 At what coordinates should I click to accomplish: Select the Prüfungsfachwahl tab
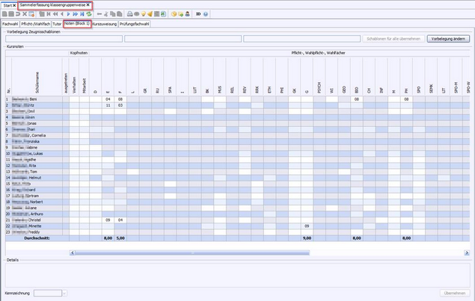[x=135, y=24]
